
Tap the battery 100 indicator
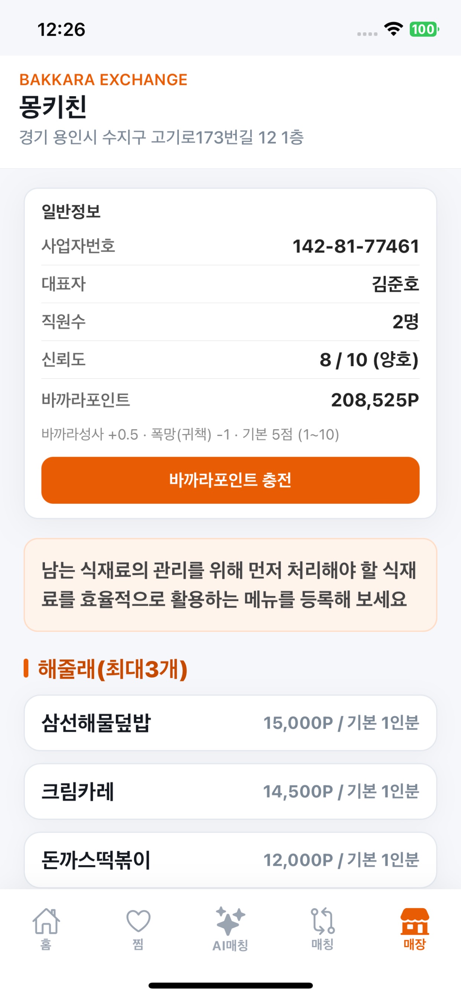click(x=424, y=29)
